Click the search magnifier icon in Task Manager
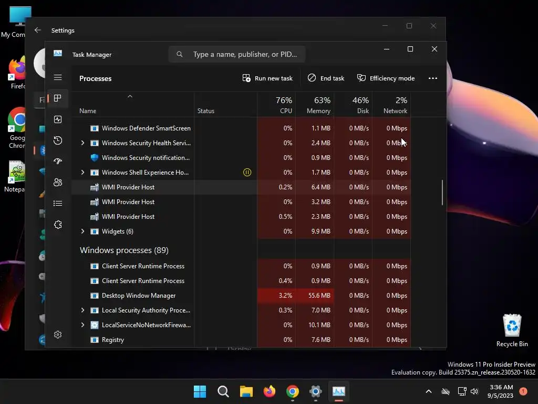The width and height of the screenshot is (538, 404). [x=180, y=54]
